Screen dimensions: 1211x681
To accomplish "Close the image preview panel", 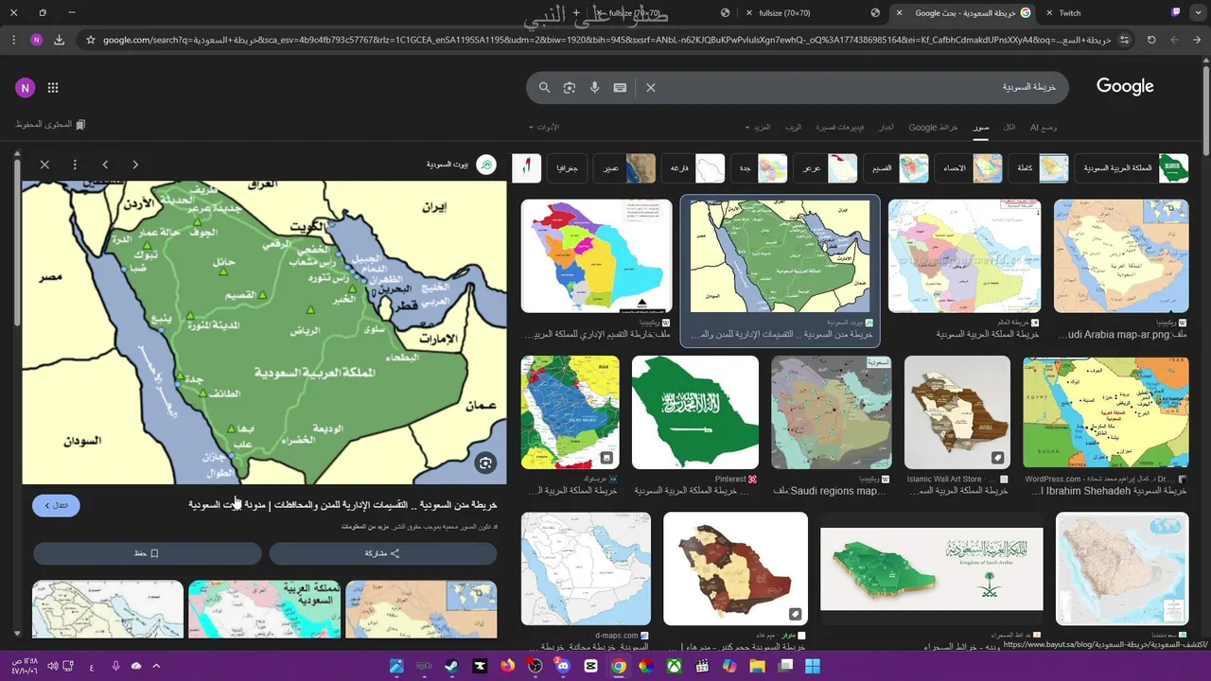I will coord(44,165).
